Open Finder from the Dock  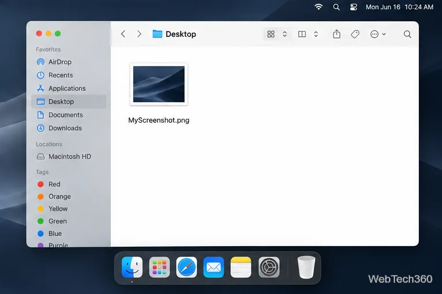pos(132,267)
